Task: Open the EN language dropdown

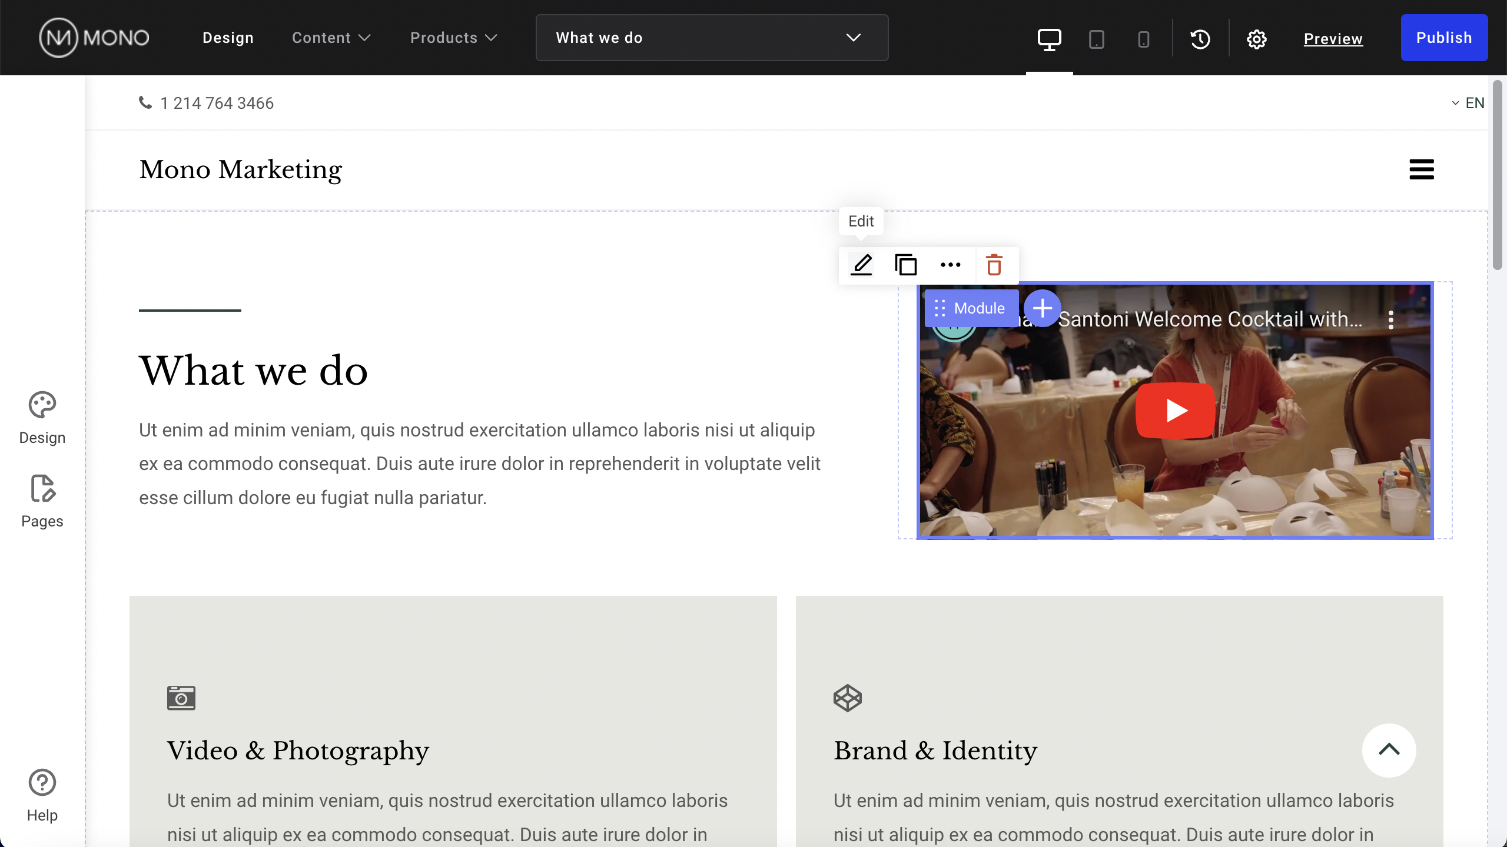Action: (x=1468, y=103)
